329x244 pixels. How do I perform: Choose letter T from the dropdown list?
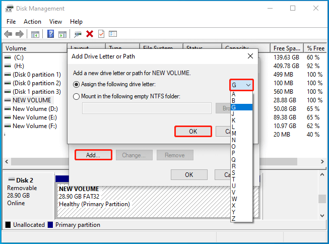click(241, 179)
